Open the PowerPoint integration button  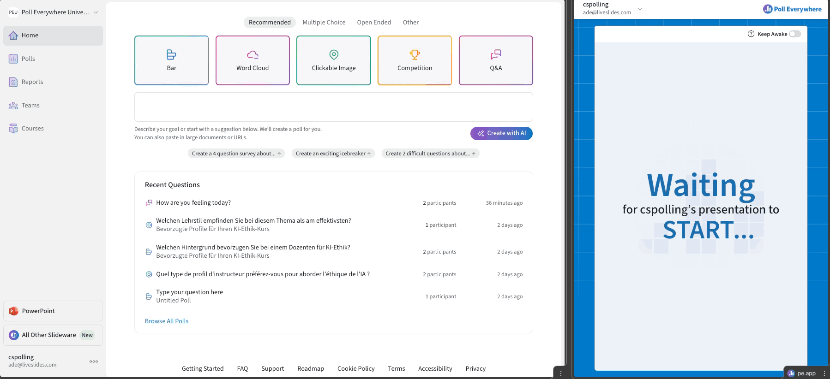pos(53,311)
